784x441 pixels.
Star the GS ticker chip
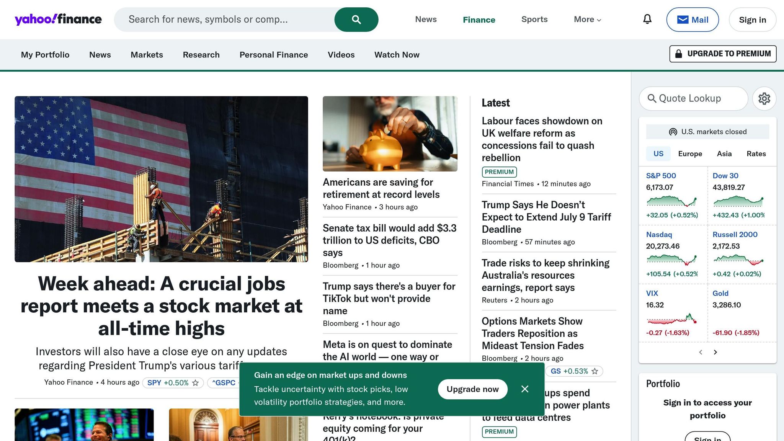pos(595,371)
